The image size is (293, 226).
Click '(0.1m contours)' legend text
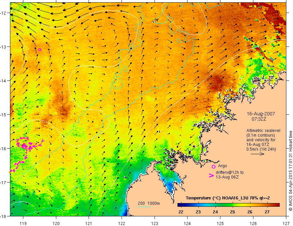click(x=261, y=135)
